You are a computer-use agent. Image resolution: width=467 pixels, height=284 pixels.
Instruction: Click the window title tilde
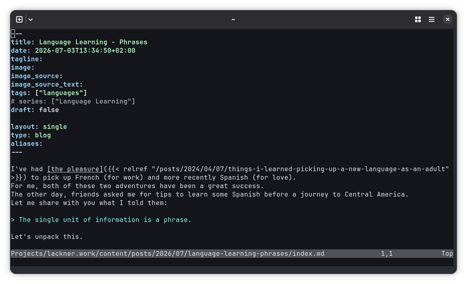click(233, 19)
